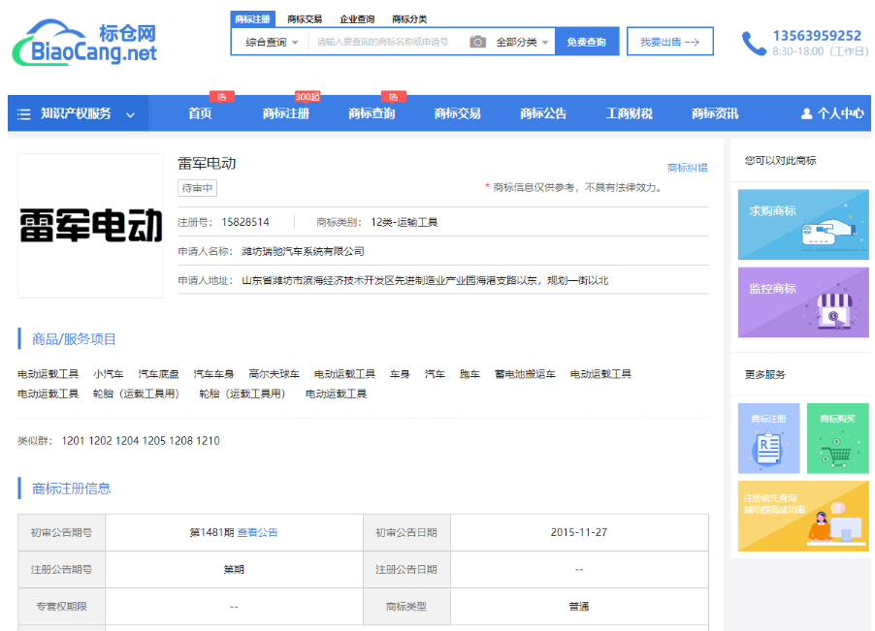Click the 商标类型 table header cell
Screen dimensions: 875x631
(x=406, y=607)
